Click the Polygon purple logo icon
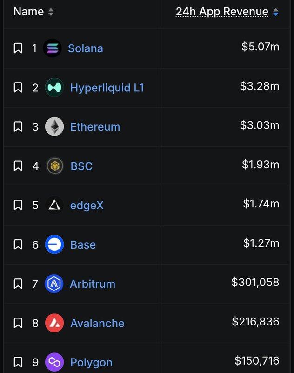294x373 pixels. (x=54, y=362)
